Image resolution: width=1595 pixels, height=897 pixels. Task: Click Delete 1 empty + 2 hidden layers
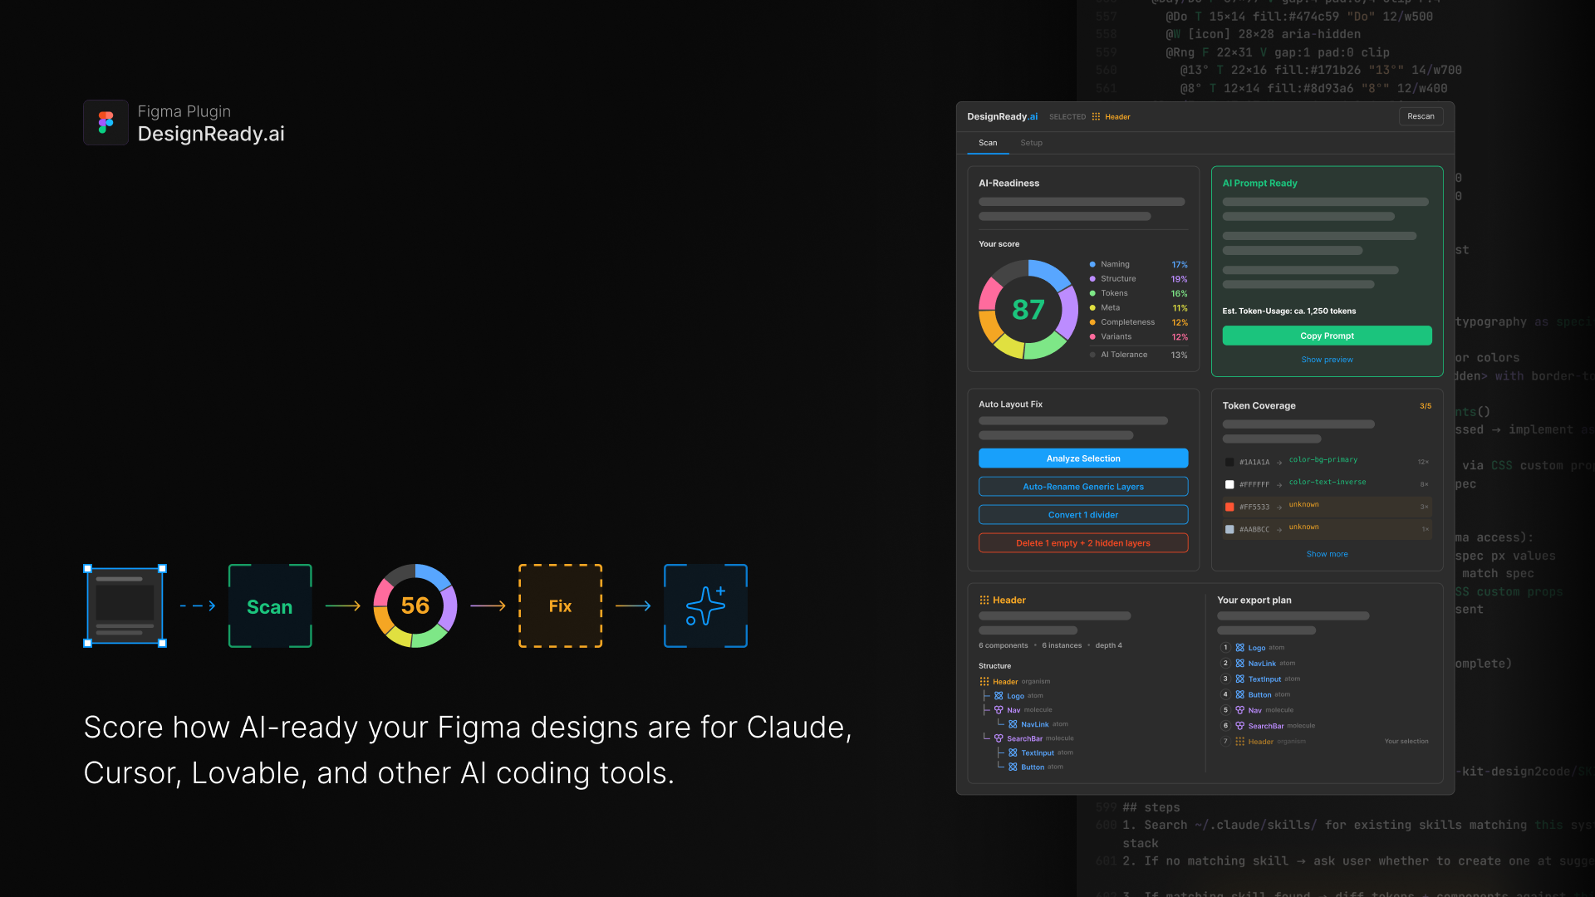pyautogui.click(x=1083, y=543)
